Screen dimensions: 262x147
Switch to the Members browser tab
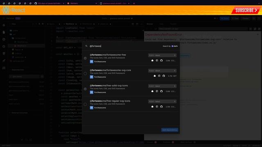pyautogui.click(x=82, y=3)
